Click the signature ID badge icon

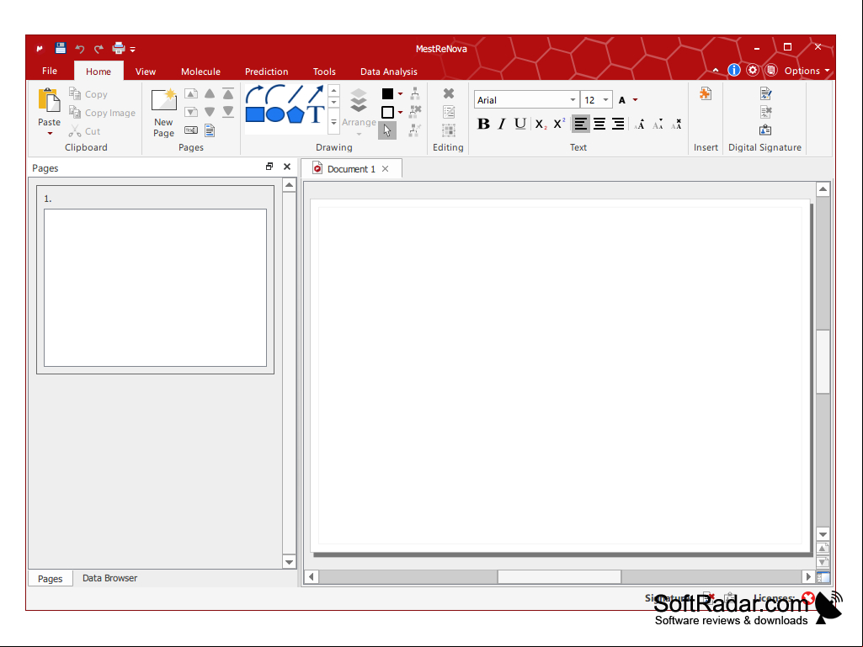point(765,130)
